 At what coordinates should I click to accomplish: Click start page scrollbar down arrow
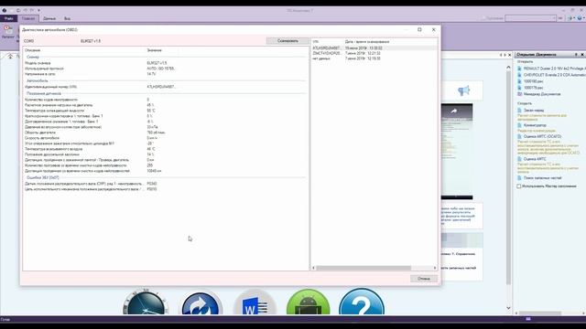coord(508,308)
